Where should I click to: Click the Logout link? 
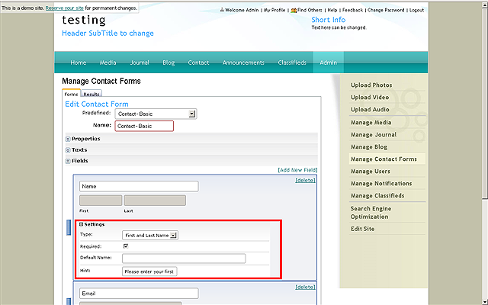pyautogui.click(x=416, y=11)
